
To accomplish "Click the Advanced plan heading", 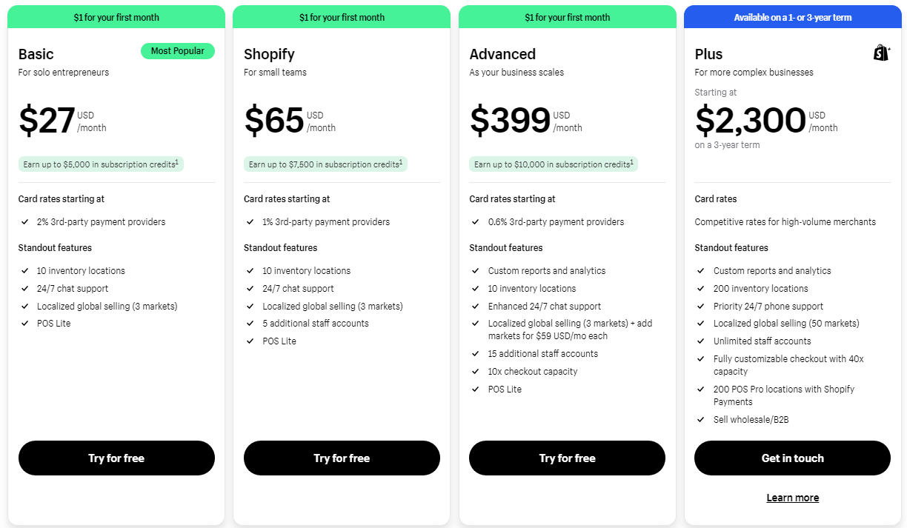I will [502, 54].
